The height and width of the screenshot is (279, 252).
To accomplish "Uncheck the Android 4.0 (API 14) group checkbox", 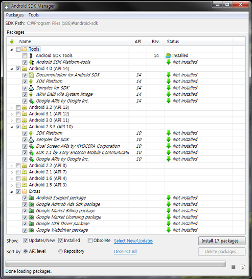I will 18,69.
